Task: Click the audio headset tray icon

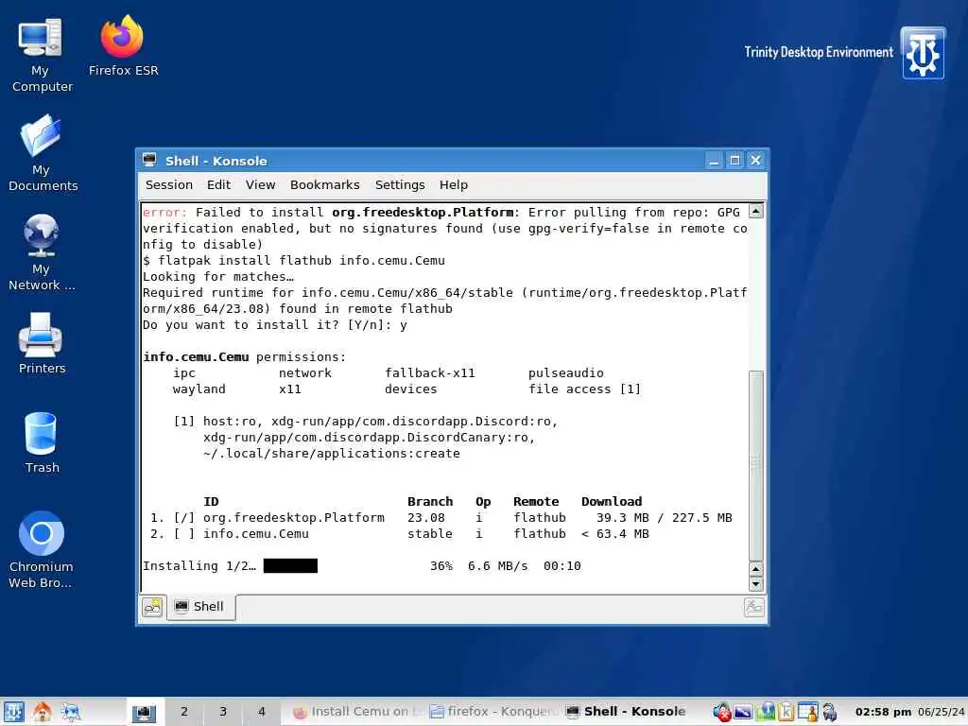Action: click(x=830, y=712)
